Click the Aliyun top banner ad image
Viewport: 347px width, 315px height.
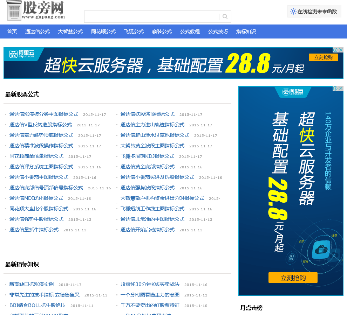pyautogui.click(x=173, y=63)
